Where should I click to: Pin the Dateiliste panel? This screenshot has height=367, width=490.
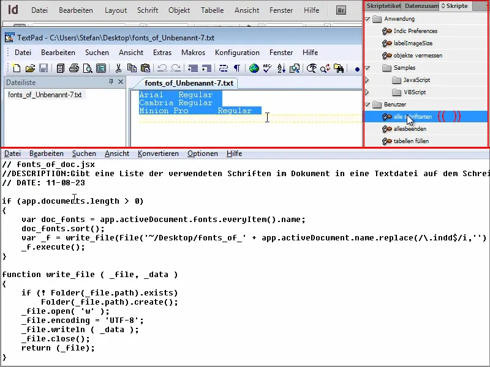point(111,82)
